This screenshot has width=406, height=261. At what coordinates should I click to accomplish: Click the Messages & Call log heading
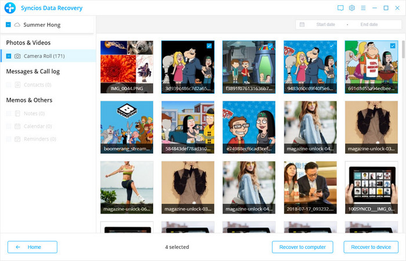33,71
